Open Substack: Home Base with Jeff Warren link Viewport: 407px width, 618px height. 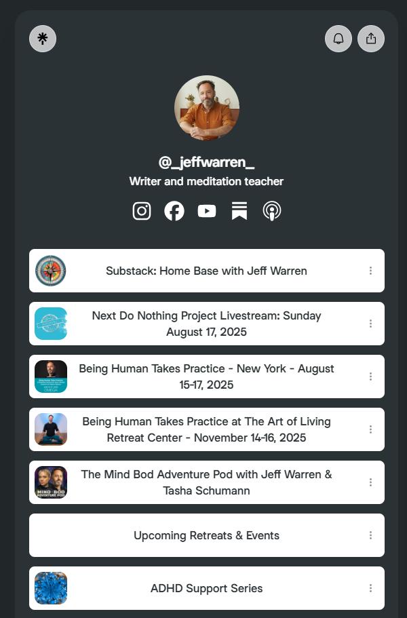pos(207,271)
